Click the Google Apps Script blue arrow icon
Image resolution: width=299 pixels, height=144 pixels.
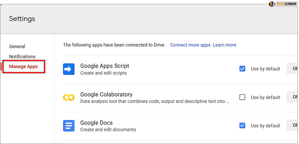click(69, 69)
